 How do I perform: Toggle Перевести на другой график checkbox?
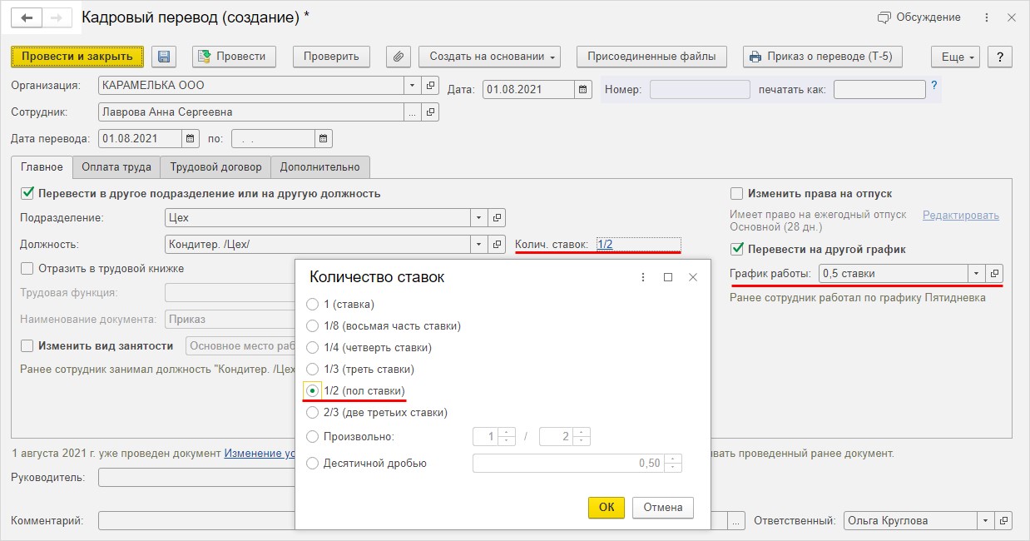point(736,249)
